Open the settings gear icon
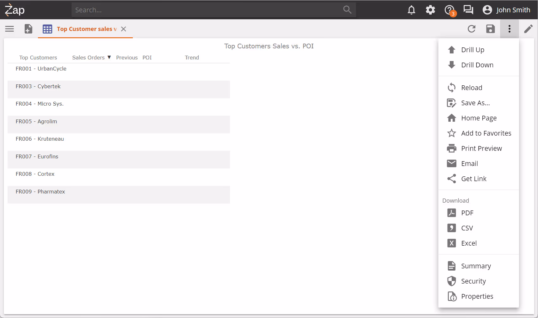Screen dimensions: 538x318 pos(430,10)
